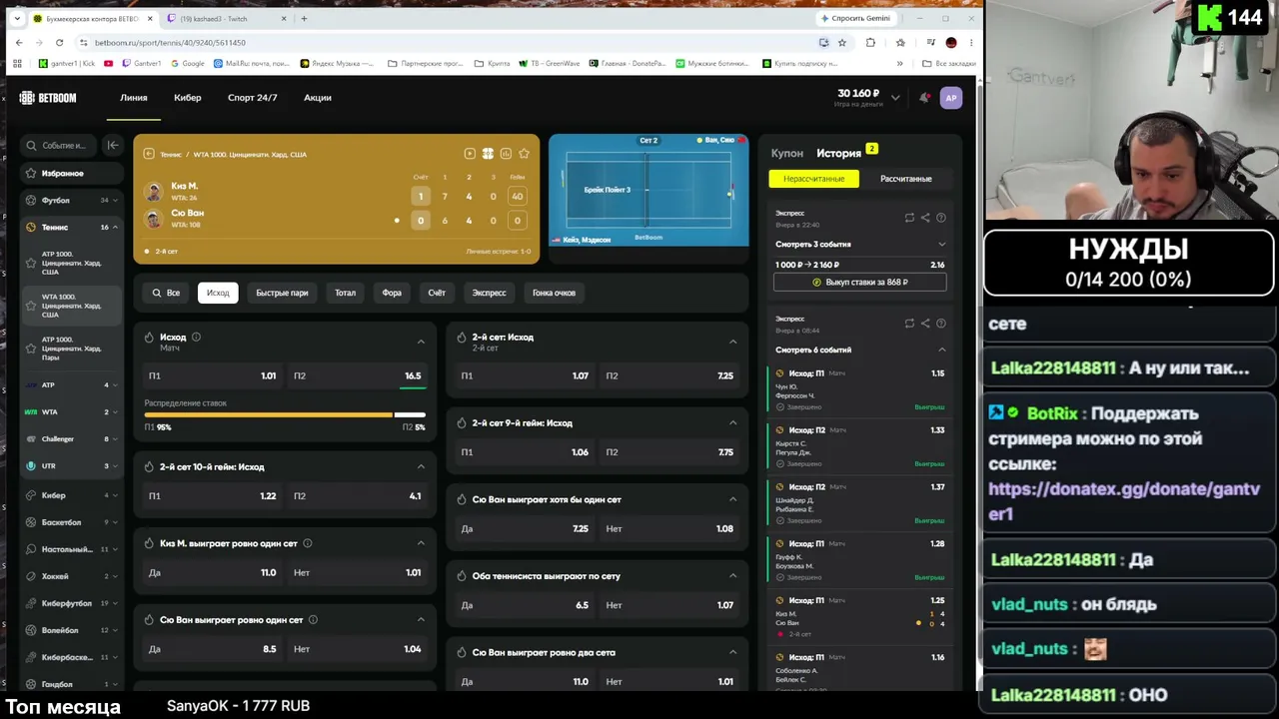Open the live tennis court visualization

[648, 190]
